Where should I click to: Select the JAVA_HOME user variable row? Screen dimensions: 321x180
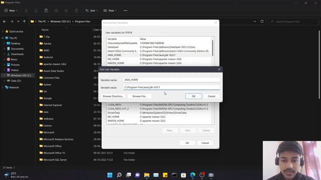159,55
